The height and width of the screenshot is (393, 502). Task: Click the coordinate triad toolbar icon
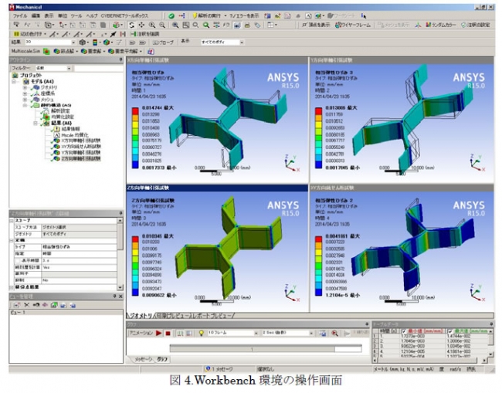pos(418,25)
